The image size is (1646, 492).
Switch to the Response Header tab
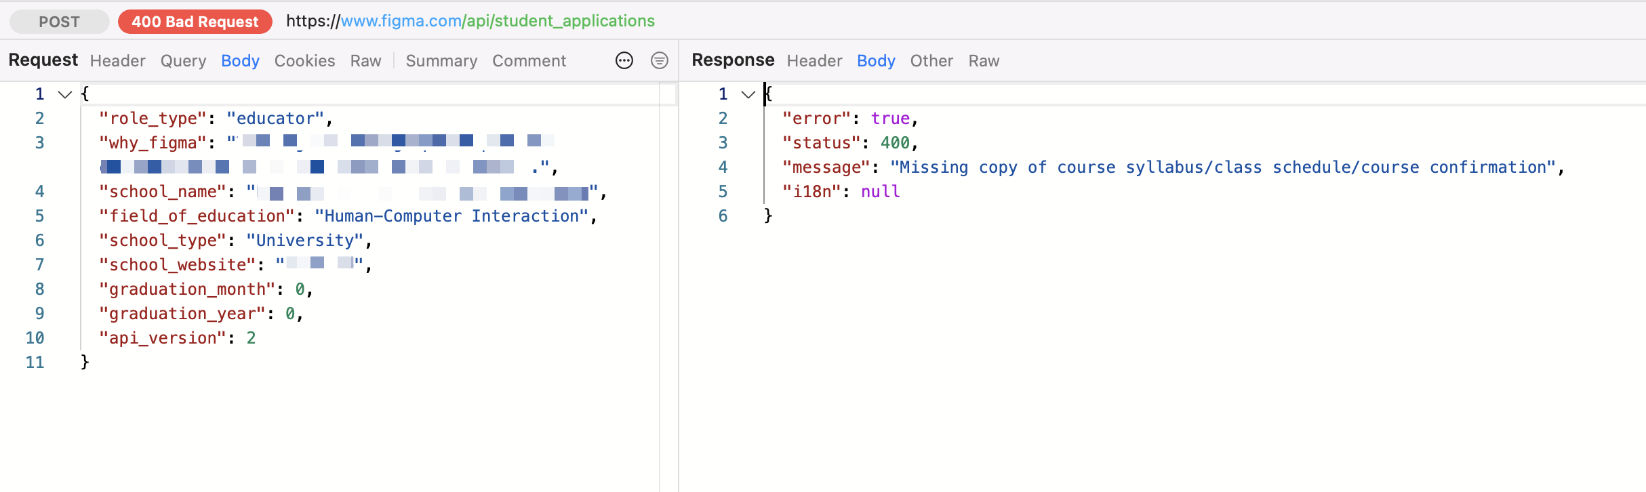pyautogui.click(x=814, y=61)
